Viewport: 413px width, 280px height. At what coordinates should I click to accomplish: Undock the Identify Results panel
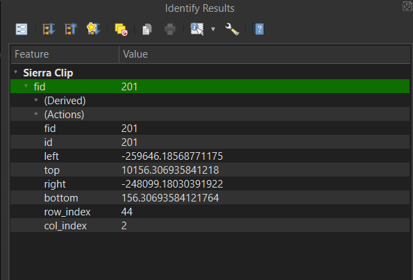[x=407, y=6]
